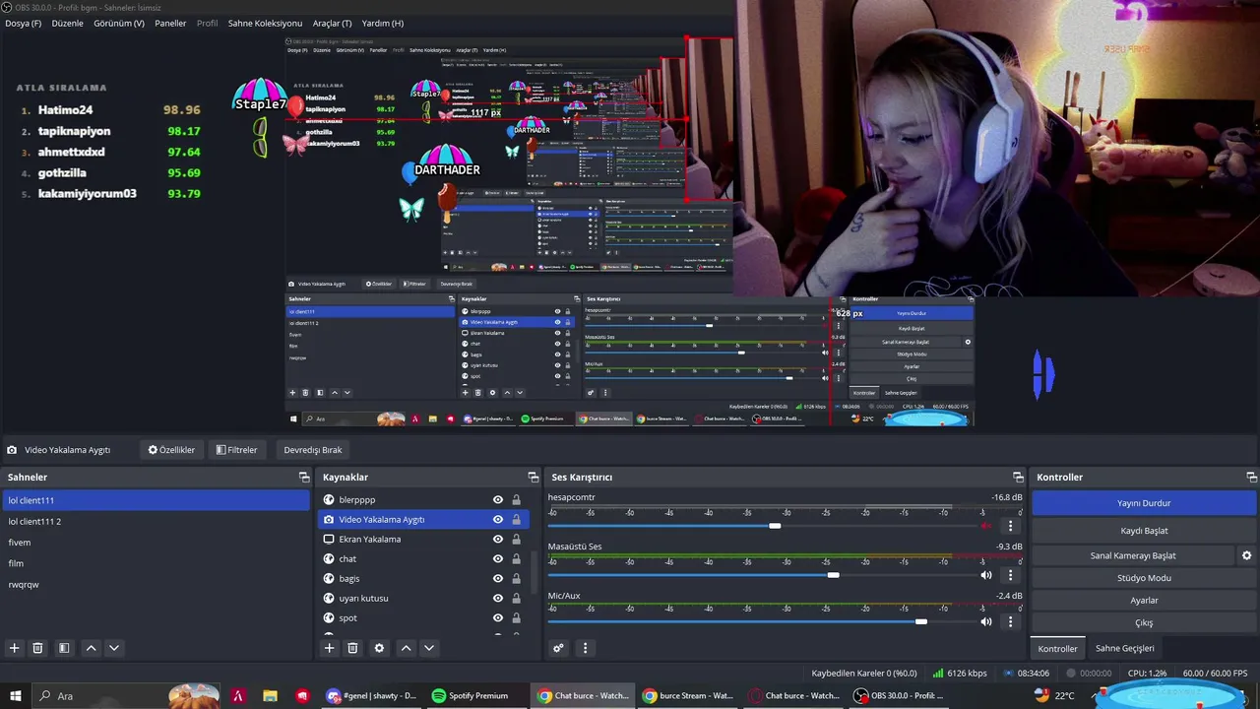Open Ayarlar settings
1260x709 pixels.
point(1144,601)
